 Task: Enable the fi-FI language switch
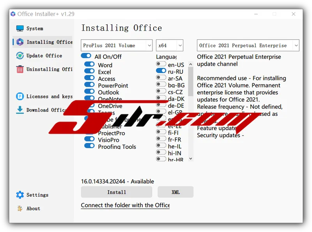161,132
